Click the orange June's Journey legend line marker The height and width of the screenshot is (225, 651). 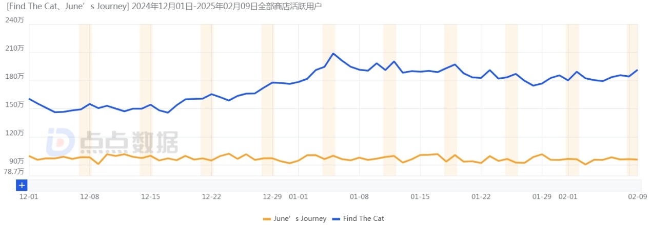tap(266, 219)
